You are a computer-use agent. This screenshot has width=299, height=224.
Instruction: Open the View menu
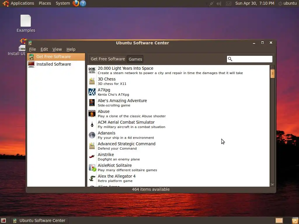(57, 49)
